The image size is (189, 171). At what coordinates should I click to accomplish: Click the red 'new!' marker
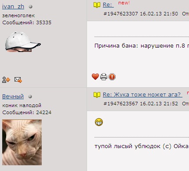point(124,3)
